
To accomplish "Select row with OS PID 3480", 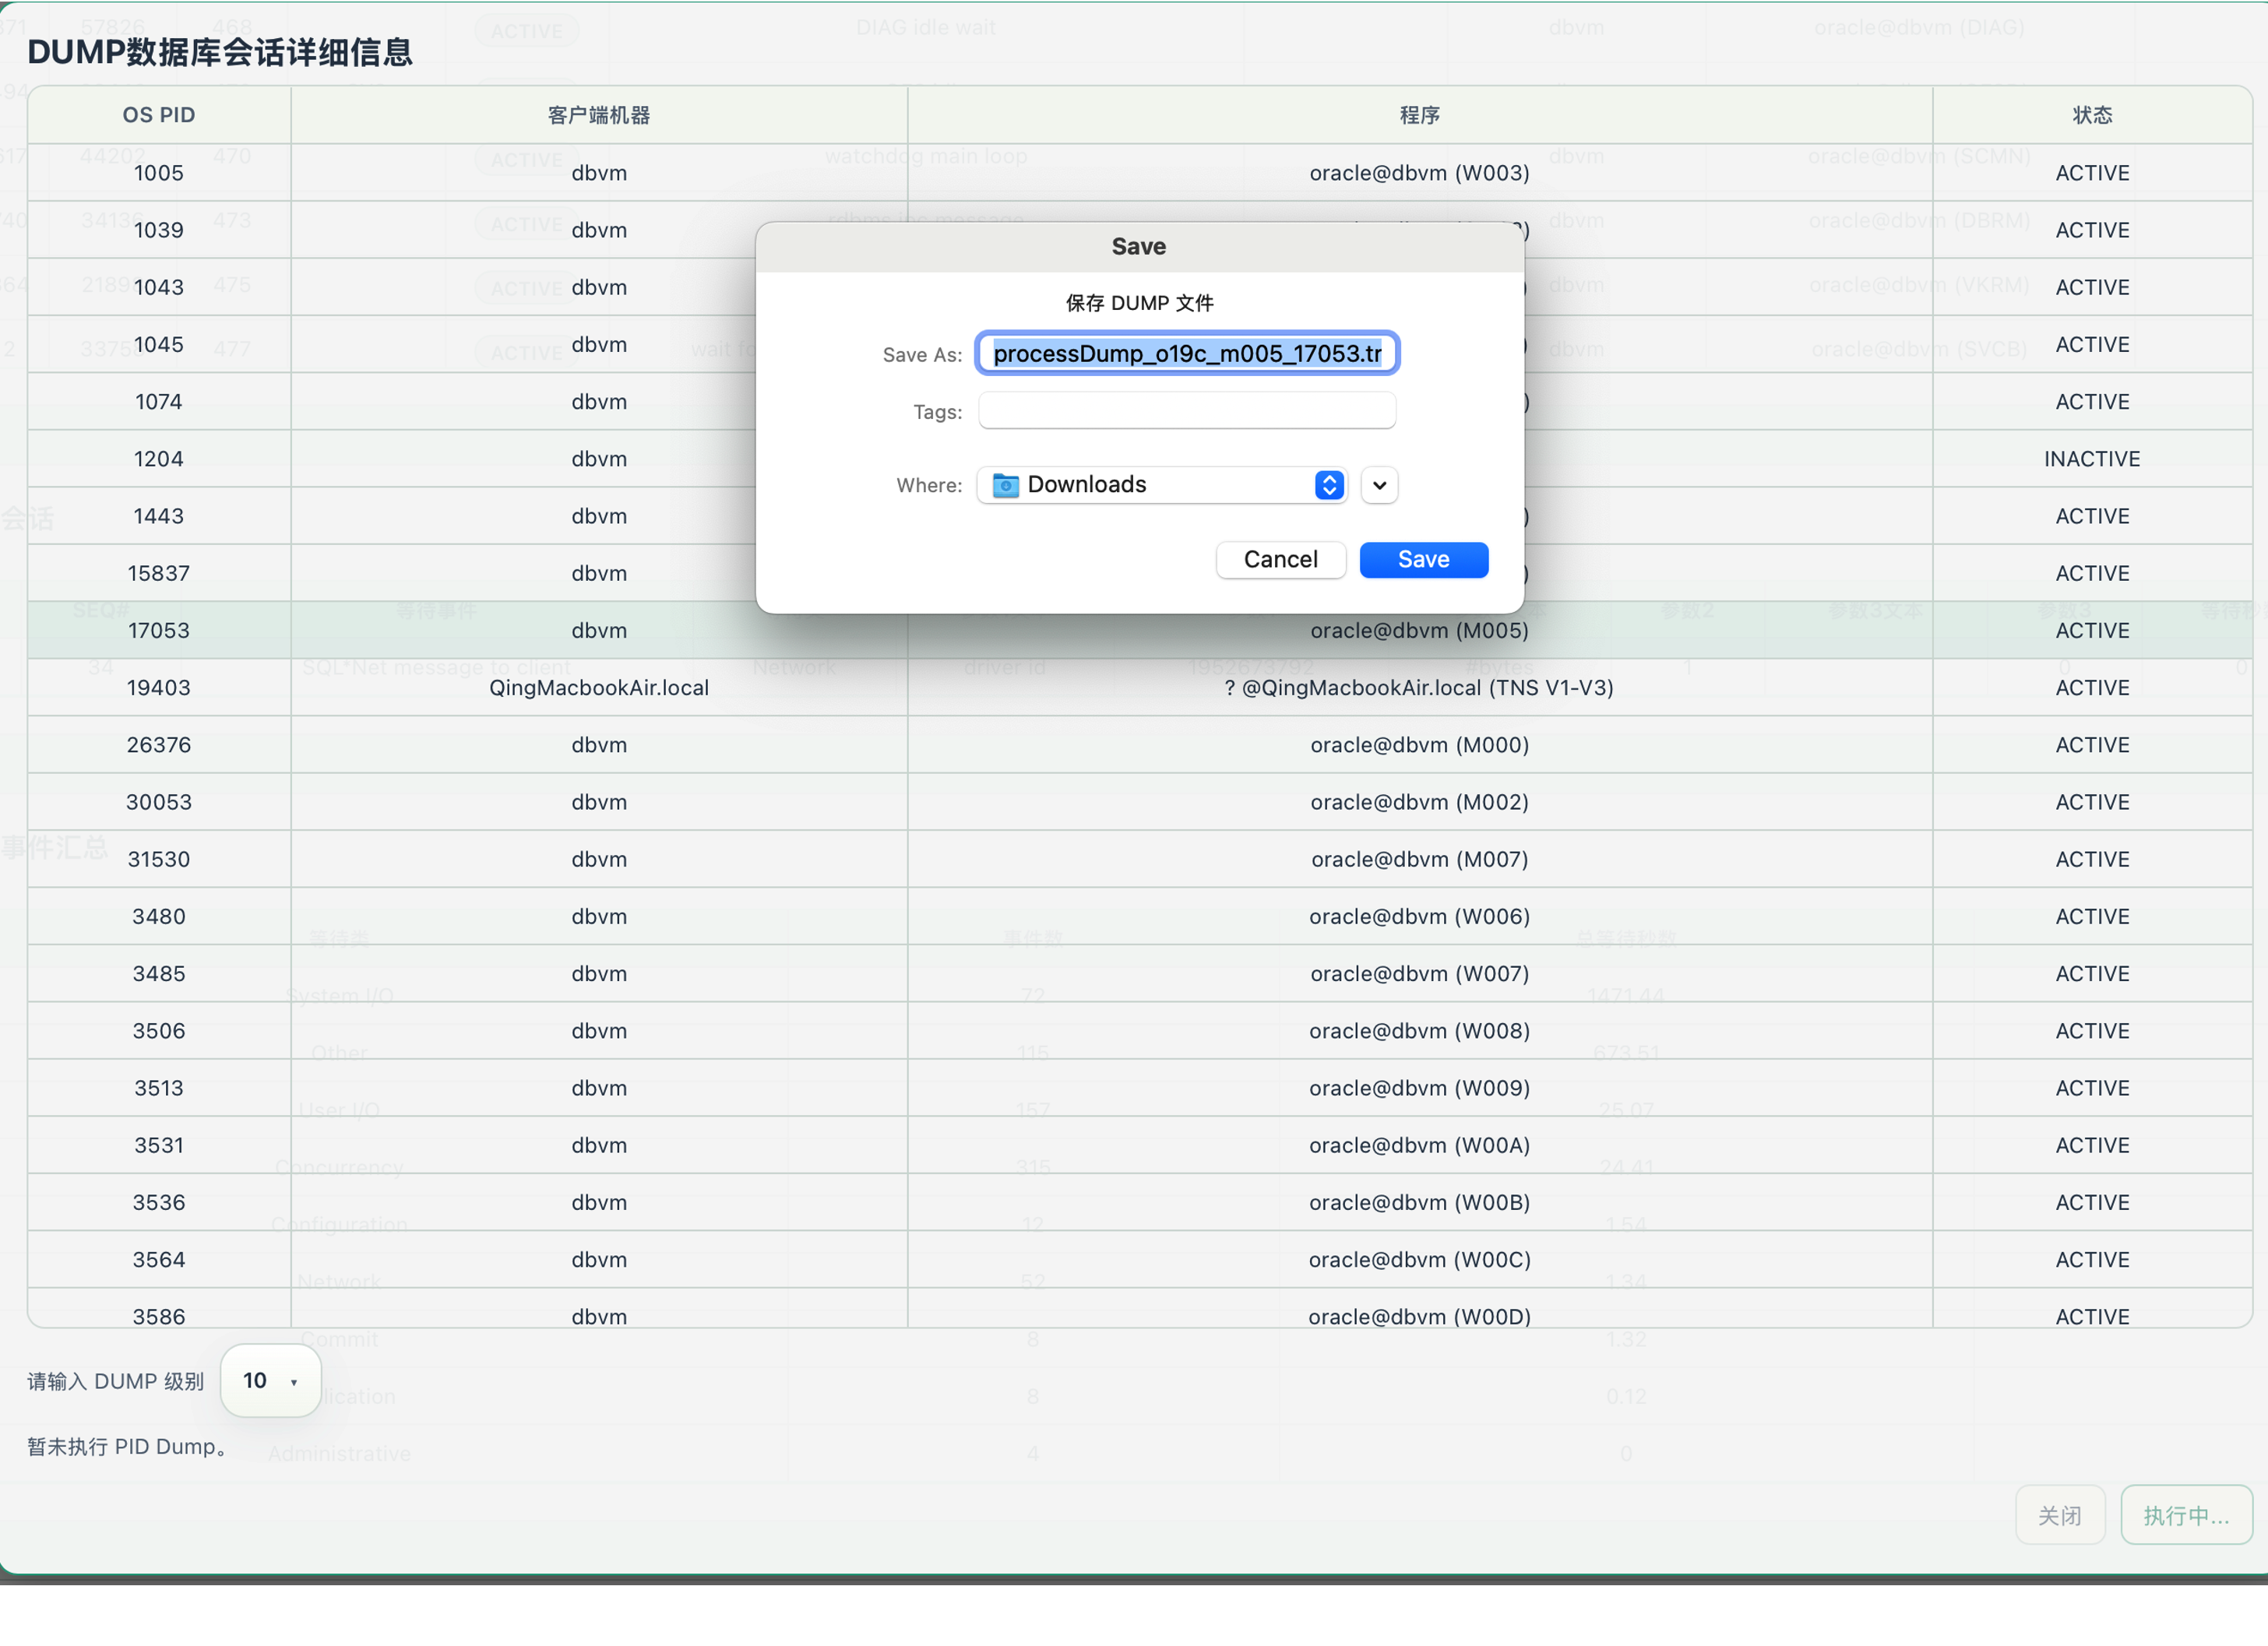I will point(1140,917).
